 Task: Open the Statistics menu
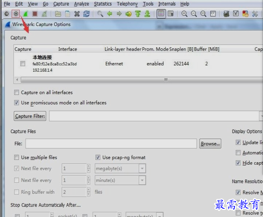tap(103, 4)
